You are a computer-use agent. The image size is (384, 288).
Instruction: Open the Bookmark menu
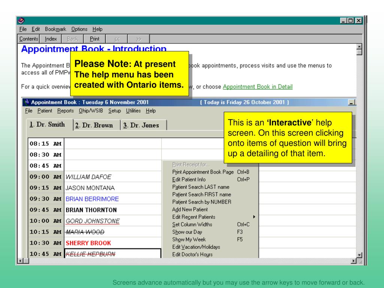[x=55, y=29]
